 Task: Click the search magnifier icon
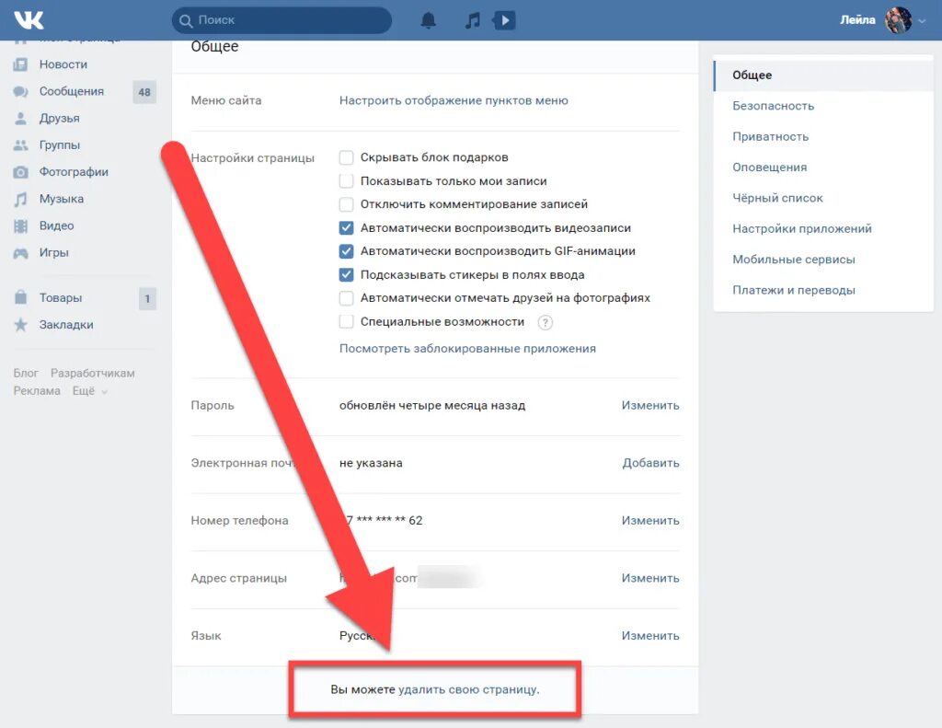(x=186, y=20)
